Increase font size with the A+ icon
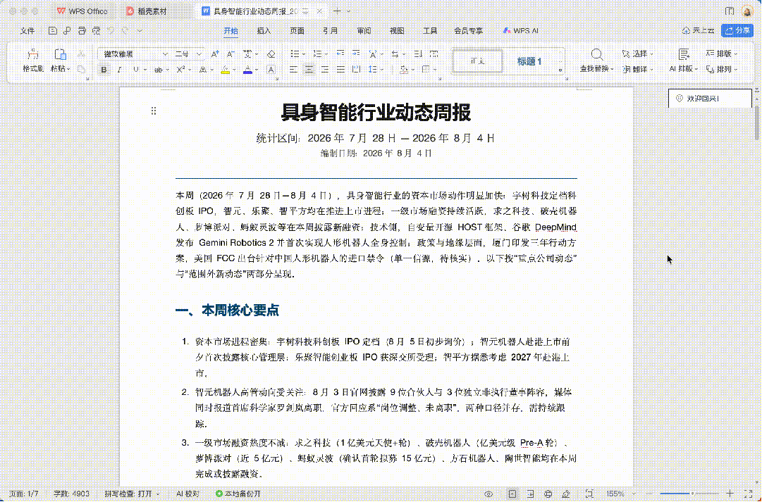762x502 pixels. point(215,54)
